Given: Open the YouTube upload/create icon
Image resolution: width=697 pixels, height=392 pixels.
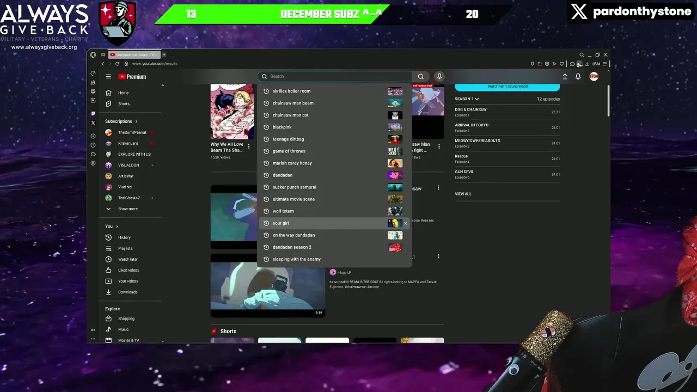Looking at the screenshot, I should [565, 77].
